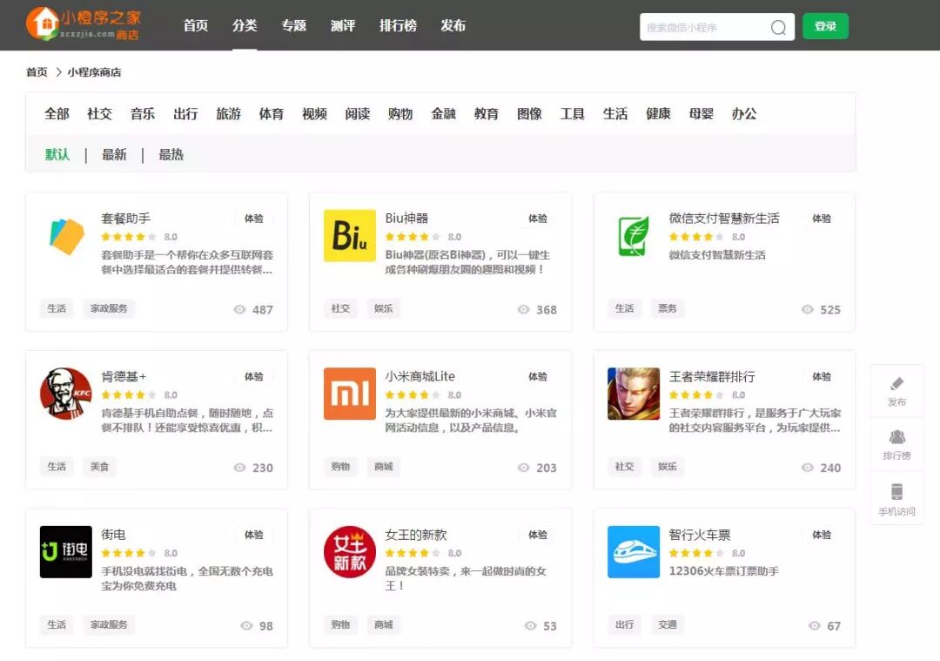The image size is (940, 661).
Task: Open the 小米商城Lite title link
Action: tap(420, 377)
